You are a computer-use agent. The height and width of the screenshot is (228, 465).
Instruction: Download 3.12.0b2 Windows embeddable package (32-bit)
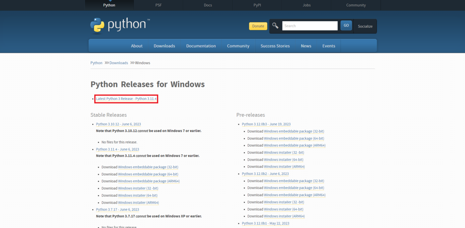[x=294, y=181]
